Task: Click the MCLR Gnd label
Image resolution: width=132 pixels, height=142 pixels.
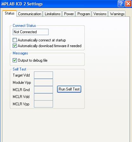Action: (21, 90)
